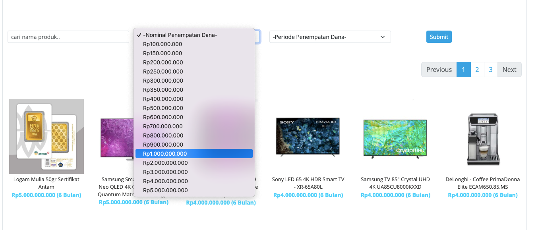540x230 pixels.
Task: Choose Rp150.000.000 from the list
Action: [x=194, y=53]
